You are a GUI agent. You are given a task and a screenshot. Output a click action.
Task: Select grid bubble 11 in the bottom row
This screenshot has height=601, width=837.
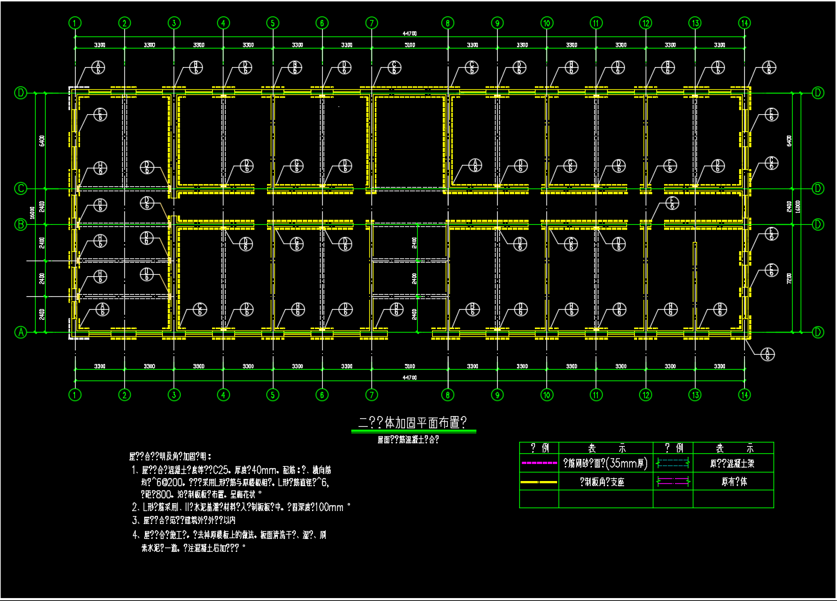pos(596,394)
